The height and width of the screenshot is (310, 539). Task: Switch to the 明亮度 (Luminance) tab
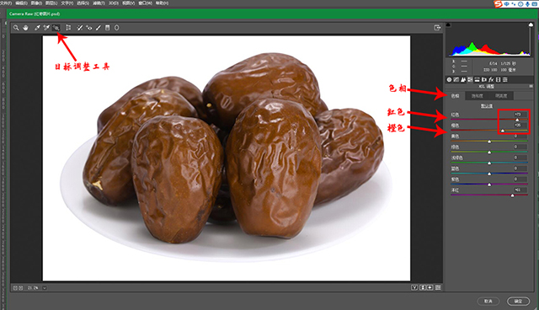[501, 96]
